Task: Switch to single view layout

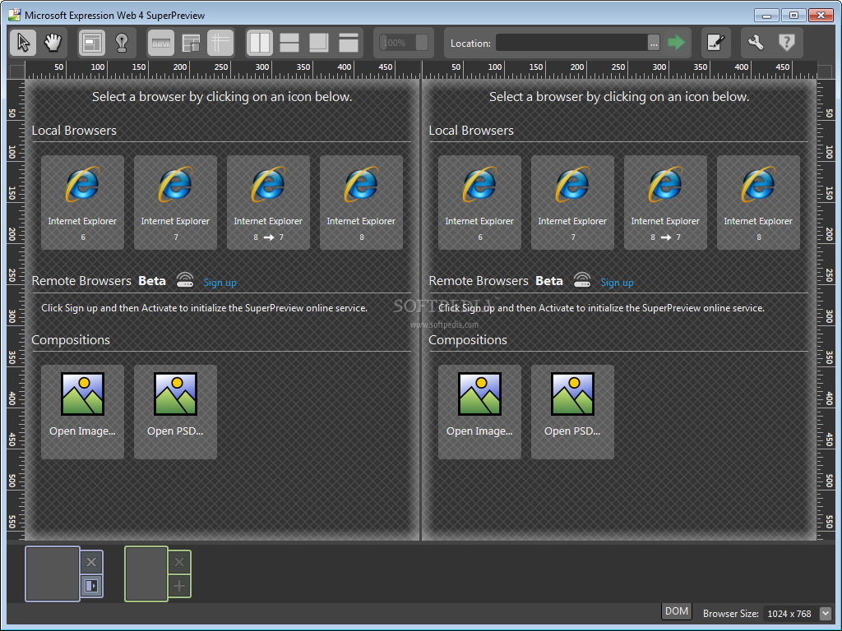Action: click(x=349, y=43)
